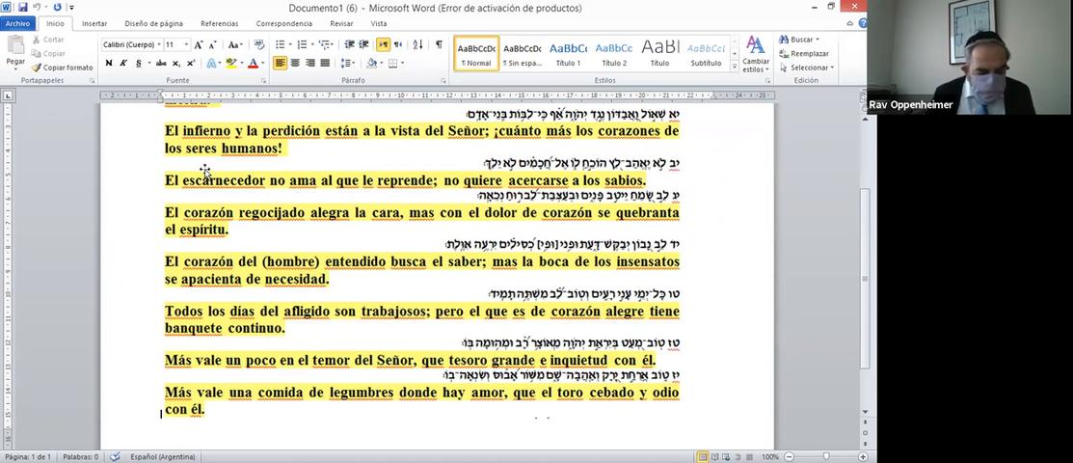Open the Buscar dropdown arrow
The width and height of the screenshot is (1073, 463).
click(818, 40)
